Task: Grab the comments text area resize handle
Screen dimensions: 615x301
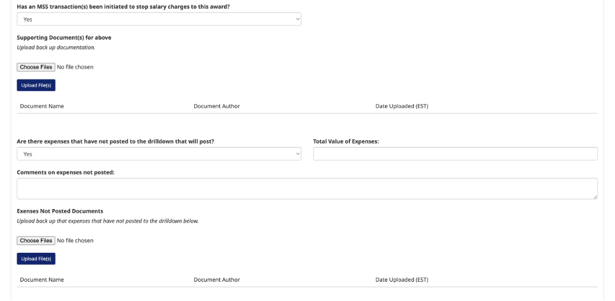Action: [595, 197]
